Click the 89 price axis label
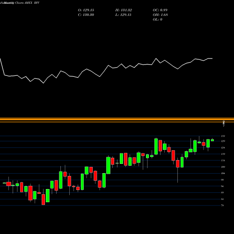Screen dimensions: 234x234 (223, 193)
